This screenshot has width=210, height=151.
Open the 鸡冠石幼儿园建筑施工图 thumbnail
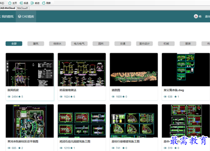(82, 121)
